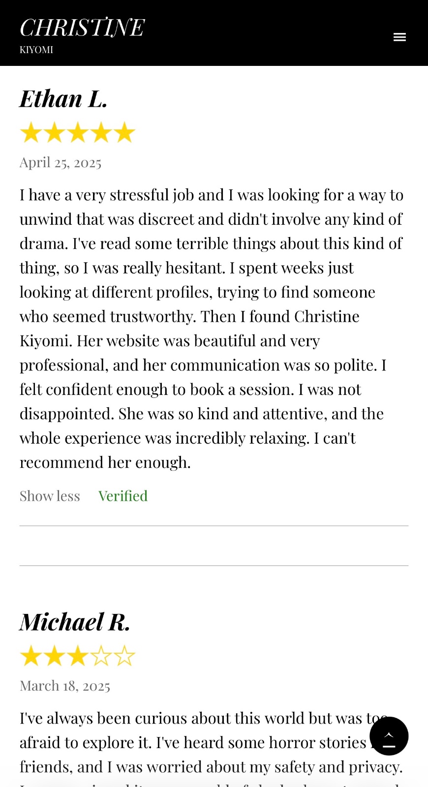This screenshot has height=787, width=428.
Task: Click the last empty star under Michael R.
Action: click(124, 656)
